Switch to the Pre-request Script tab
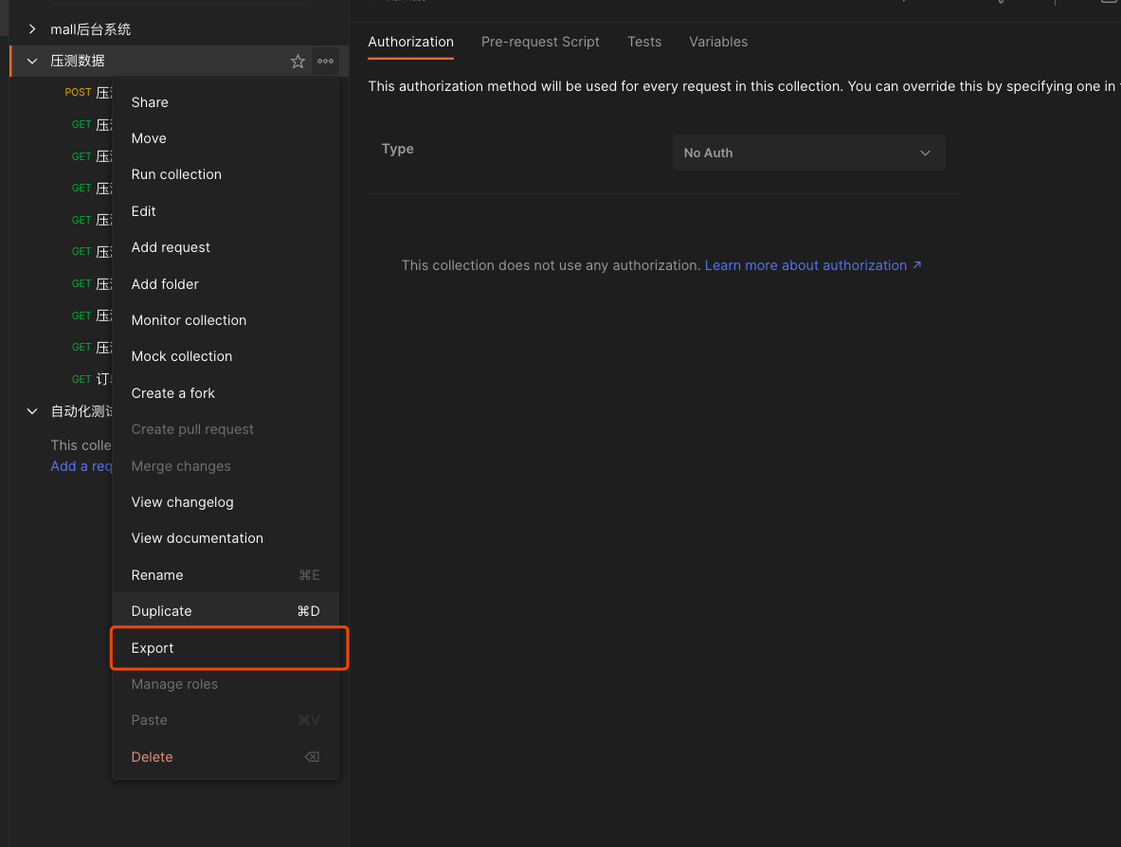 tap(540, 42)
